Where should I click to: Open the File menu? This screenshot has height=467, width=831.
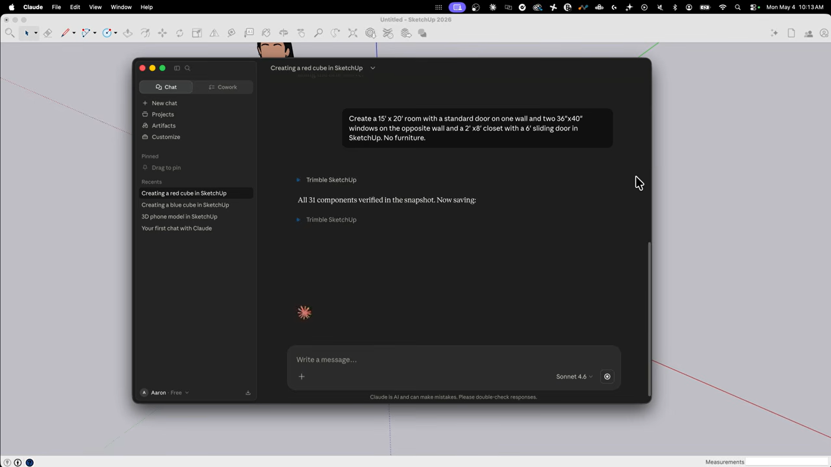pos(56,7)
